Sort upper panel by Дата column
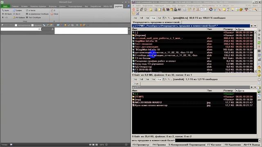 (x=246, y=29)
